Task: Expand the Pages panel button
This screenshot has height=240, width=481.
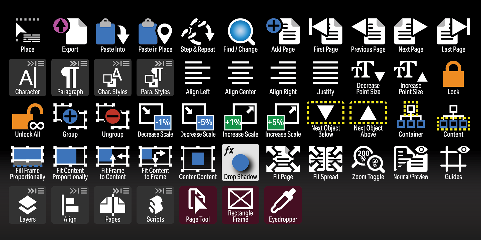Action: click(x=113, y=205)
